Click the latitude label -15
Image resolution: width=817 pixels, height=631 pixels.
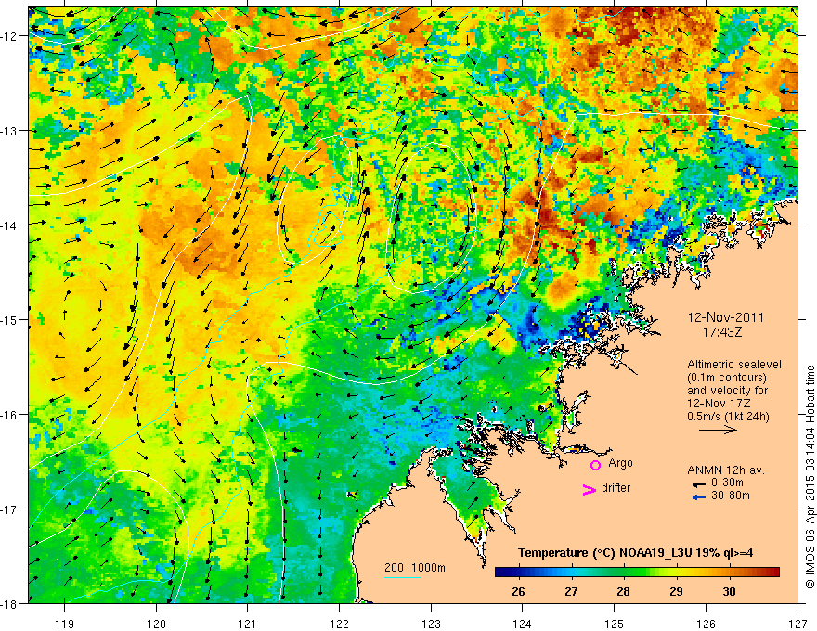(x=9, y=319)
